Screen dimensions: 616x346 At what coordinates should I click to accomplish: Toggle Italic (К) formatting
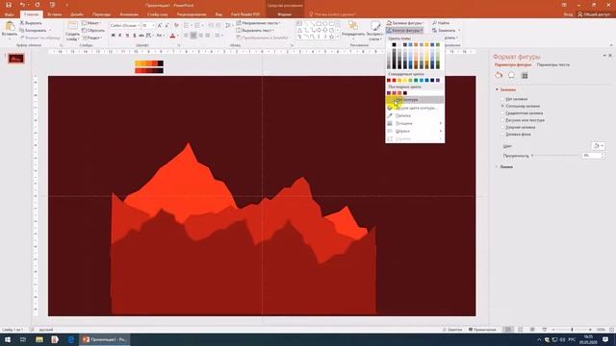tap(120, 36)
